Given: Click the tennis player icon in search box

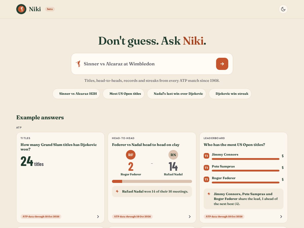Looking at the screenshot, I should pyautogui.click(x=78, y=64).
